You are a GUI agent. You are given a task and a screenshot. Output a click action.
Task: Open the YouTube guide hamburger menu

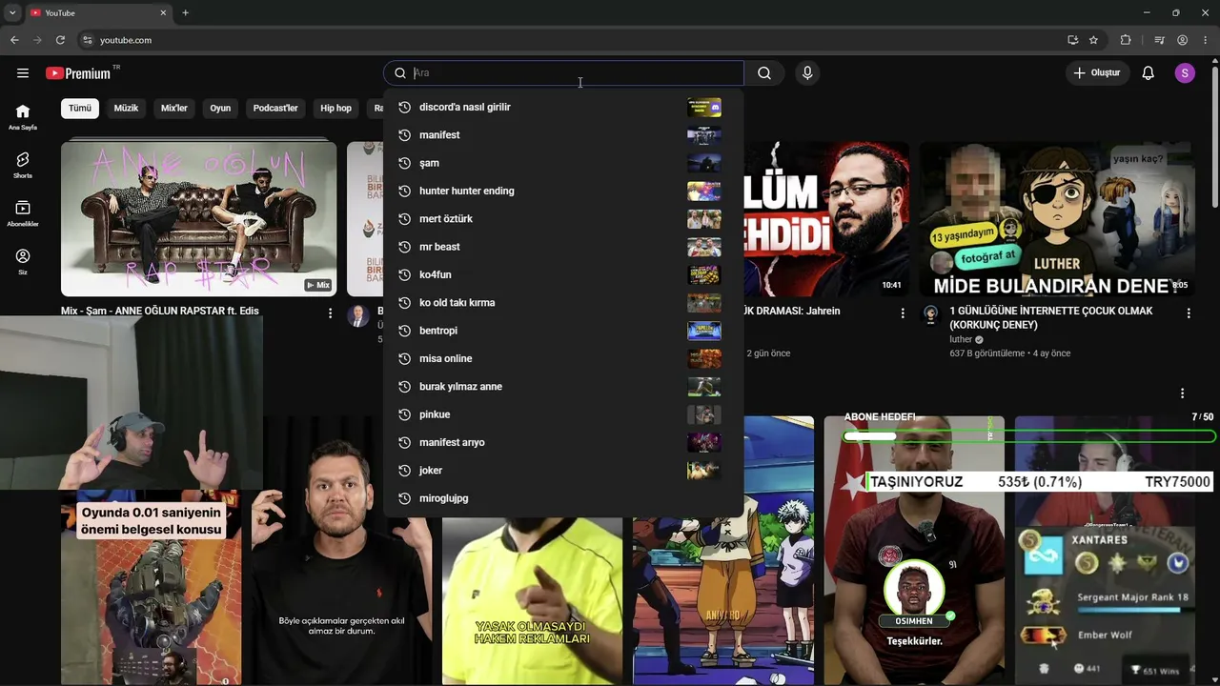point(23,73)
